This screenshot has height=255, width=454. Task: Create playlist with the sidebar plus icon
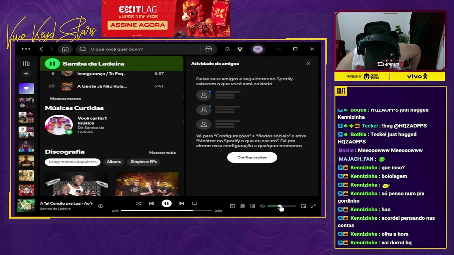26,74
